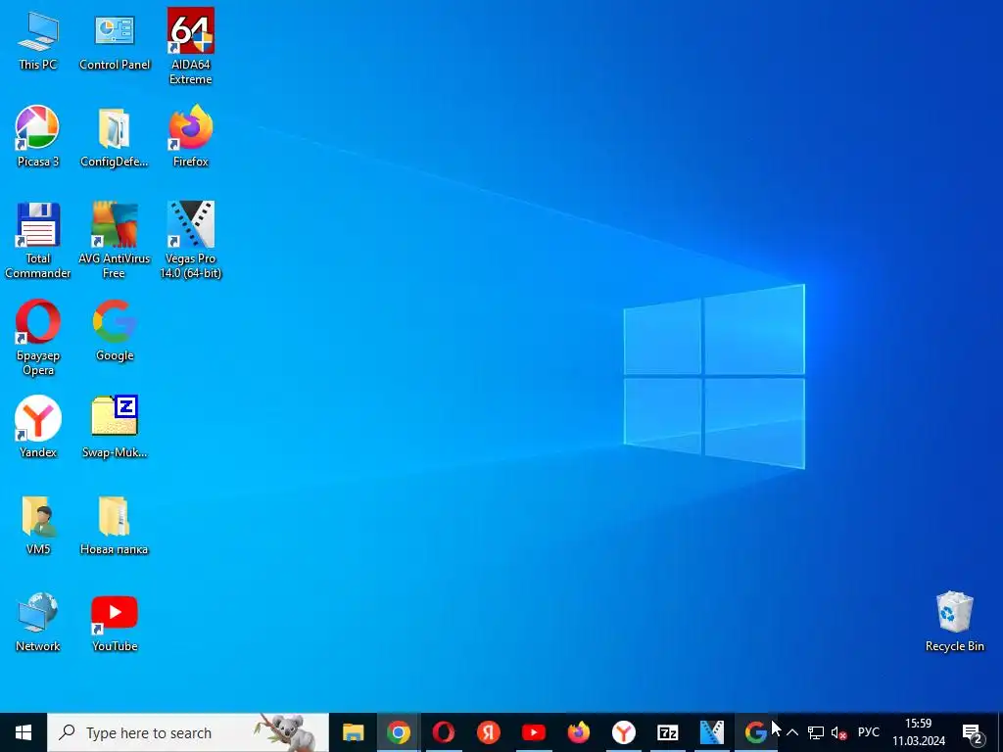Switch to Chrome on the taskbar

point(398,732)
